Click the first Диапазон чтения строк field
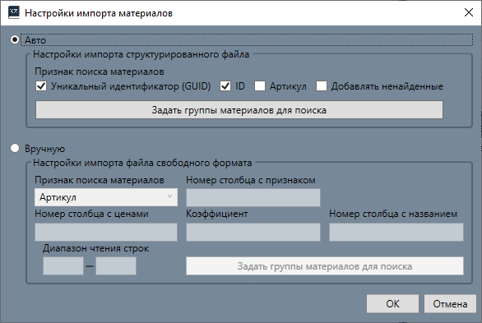The width and height of the screenshot is (482, 323). [63, 266]
